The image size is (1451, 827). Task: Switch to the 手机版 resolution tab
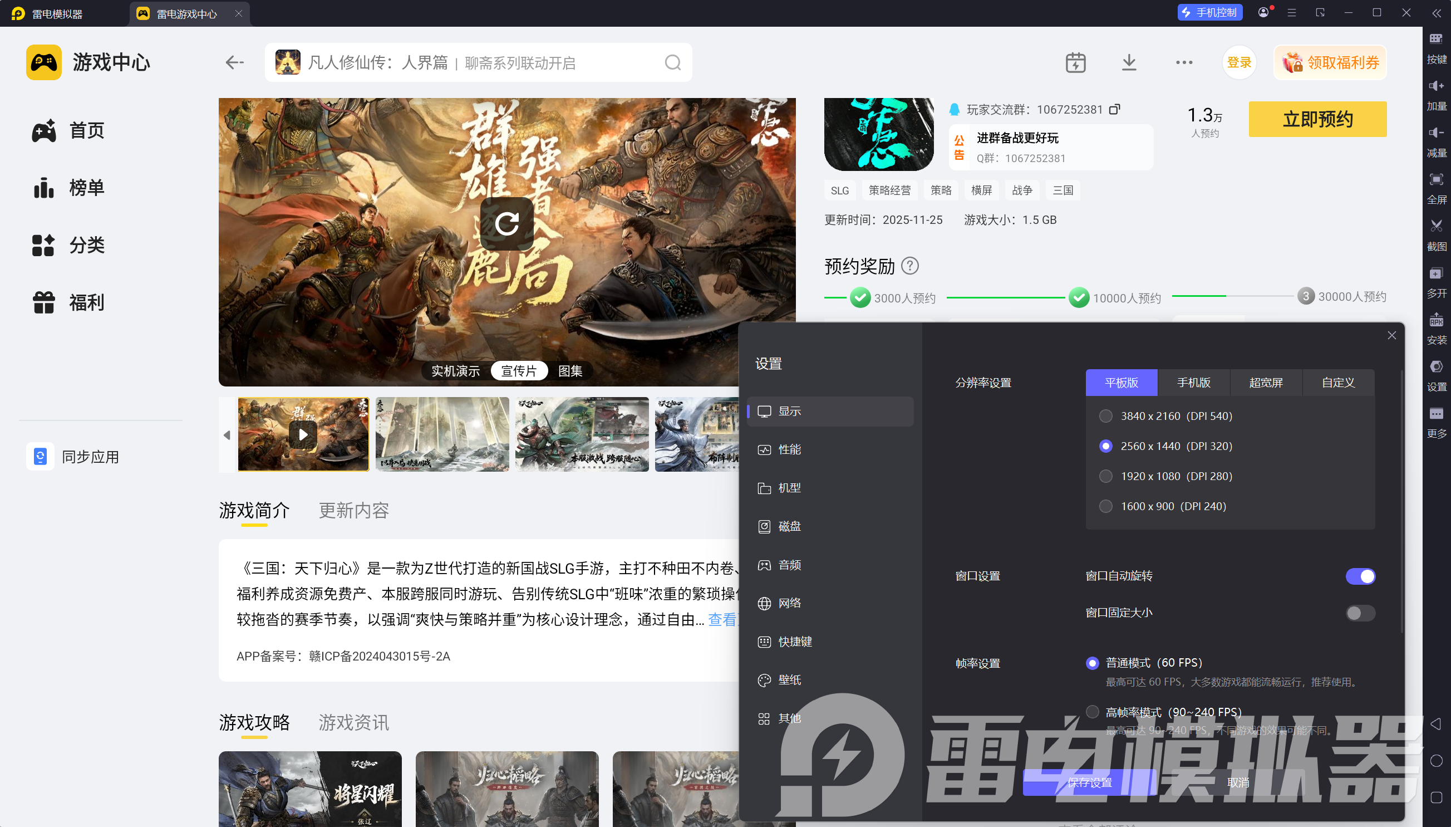1193,383
